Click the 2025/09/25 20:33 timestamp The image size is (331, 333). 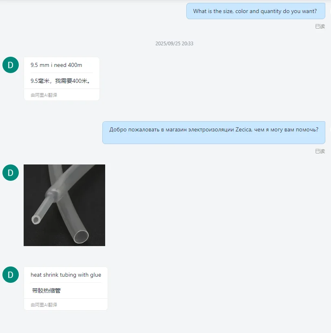(174, 44)
